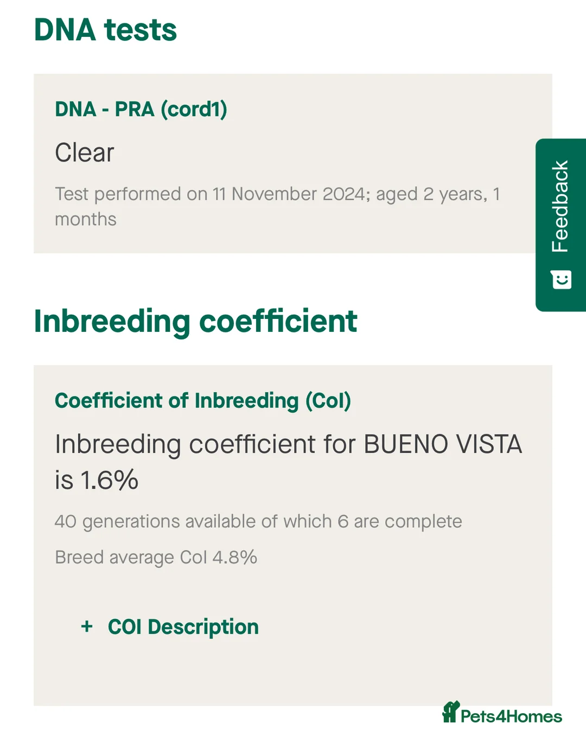
Task: Select the DNA - PRA (cord1) title
Action: (x=141, y=109)
